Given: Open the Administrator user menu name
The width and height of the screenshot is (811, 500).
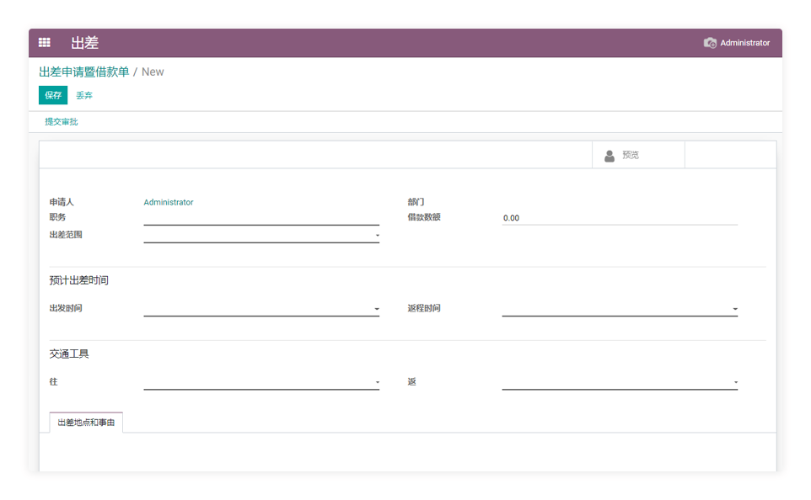Looking at the screenshot, I should coord(744,43).
